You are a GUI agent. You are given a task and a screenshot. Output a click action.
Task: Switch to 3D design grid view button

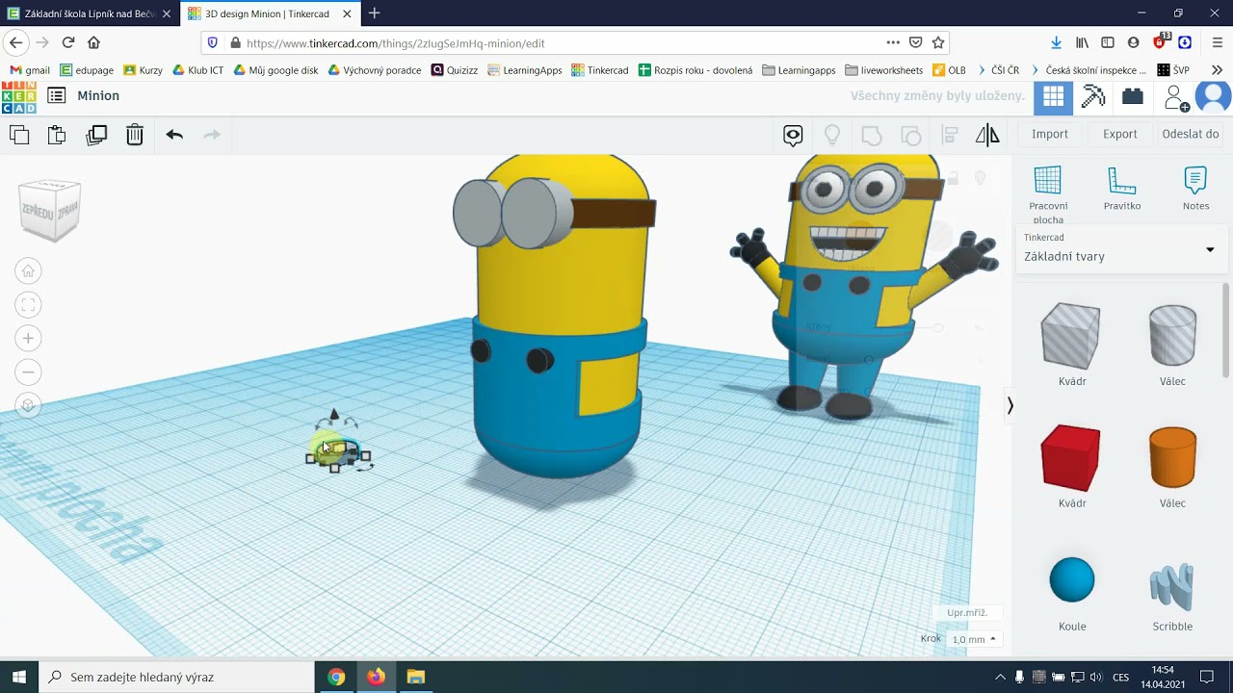click(1054, 96)
